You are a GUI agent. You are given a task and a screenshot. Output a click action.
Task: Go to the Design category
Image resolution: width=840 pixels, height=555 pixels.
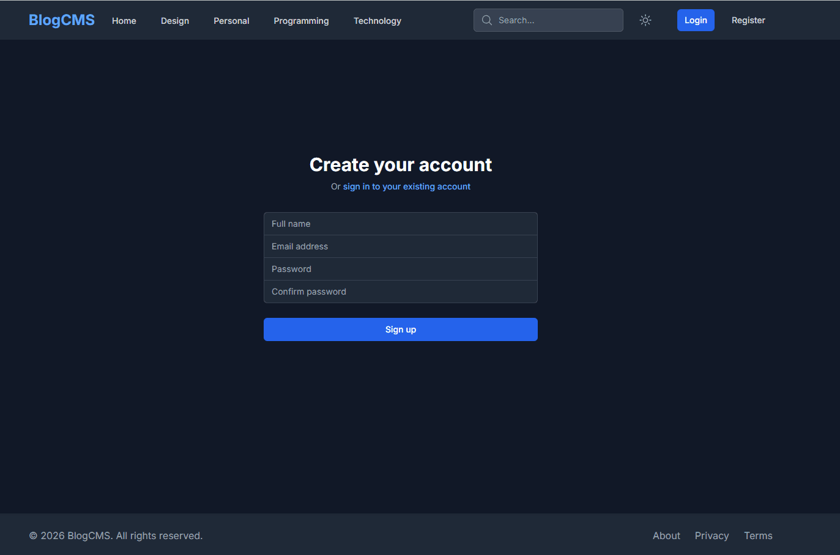coord(175,21)
